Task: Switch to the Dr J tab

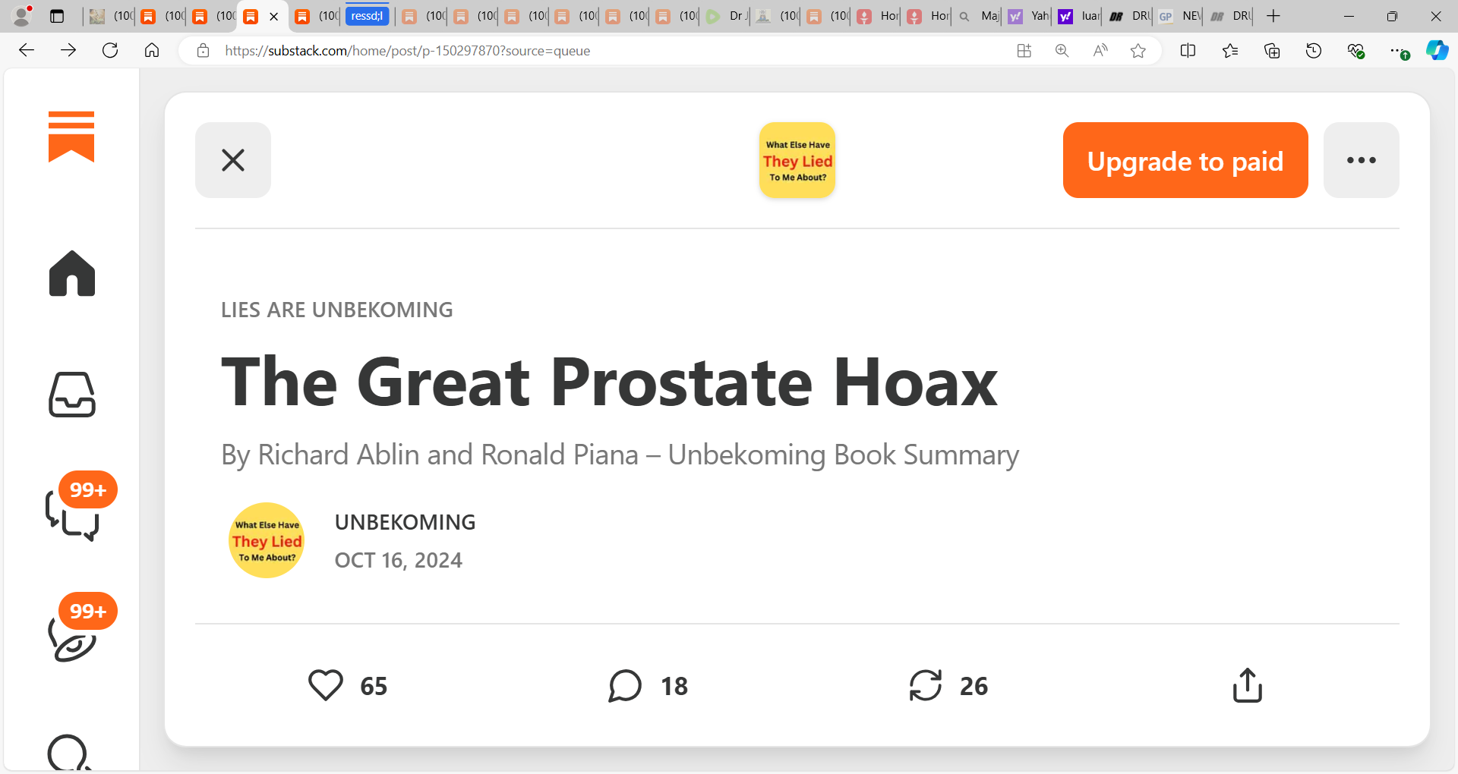Action: (726, 16)
